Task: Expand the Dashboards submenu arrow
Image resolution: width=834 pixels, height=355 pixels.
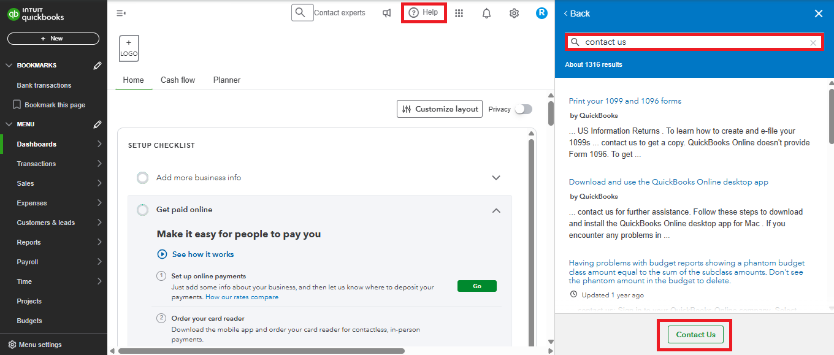Action: click(99, 144)
